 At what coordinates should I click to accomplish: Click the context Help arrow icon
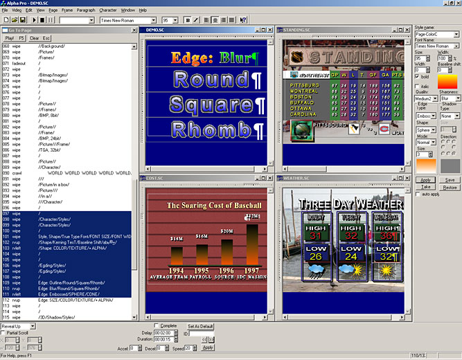tap(244, 21)
